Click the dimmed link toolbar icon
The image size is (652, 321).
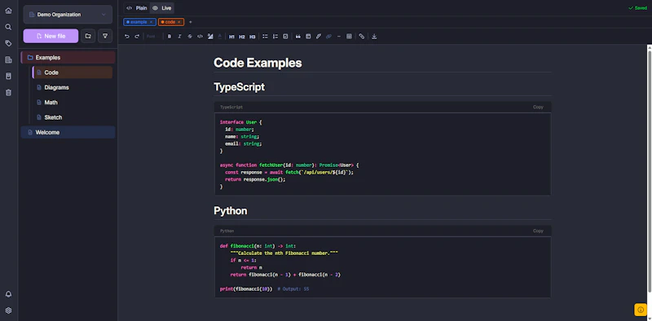328,37
